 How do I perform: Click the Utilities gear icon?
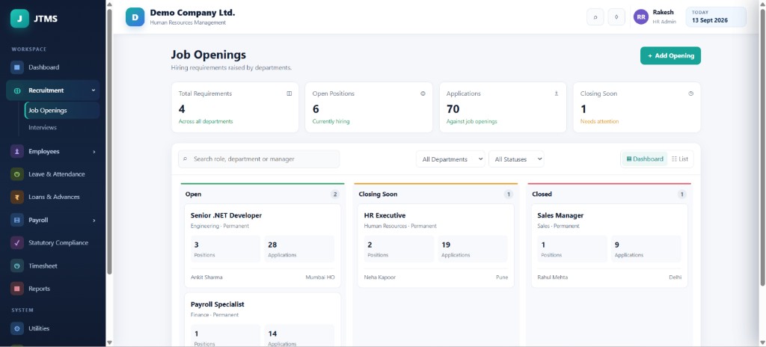click(17, 328)
